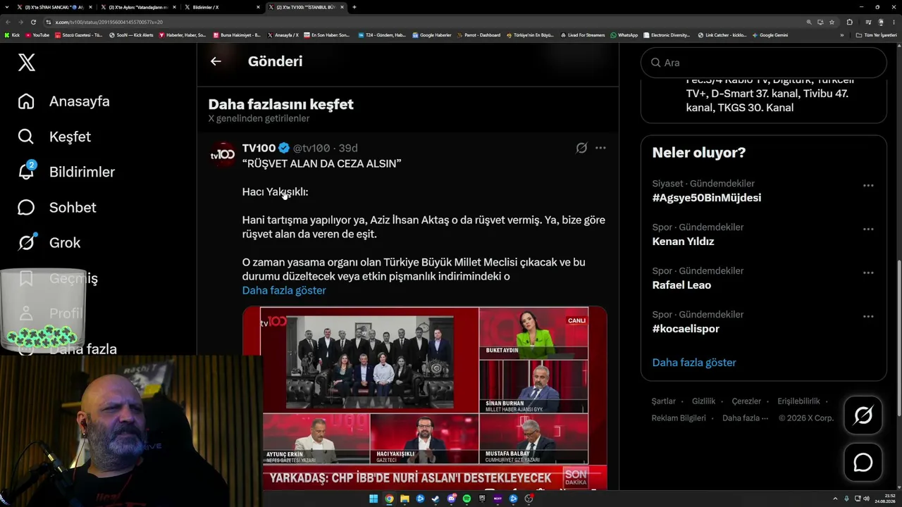The image size is (902, 507).
Task: Open the 'Tüm Yer İşaretleri' bookmarks folder
Action: [x=877, y=35]
